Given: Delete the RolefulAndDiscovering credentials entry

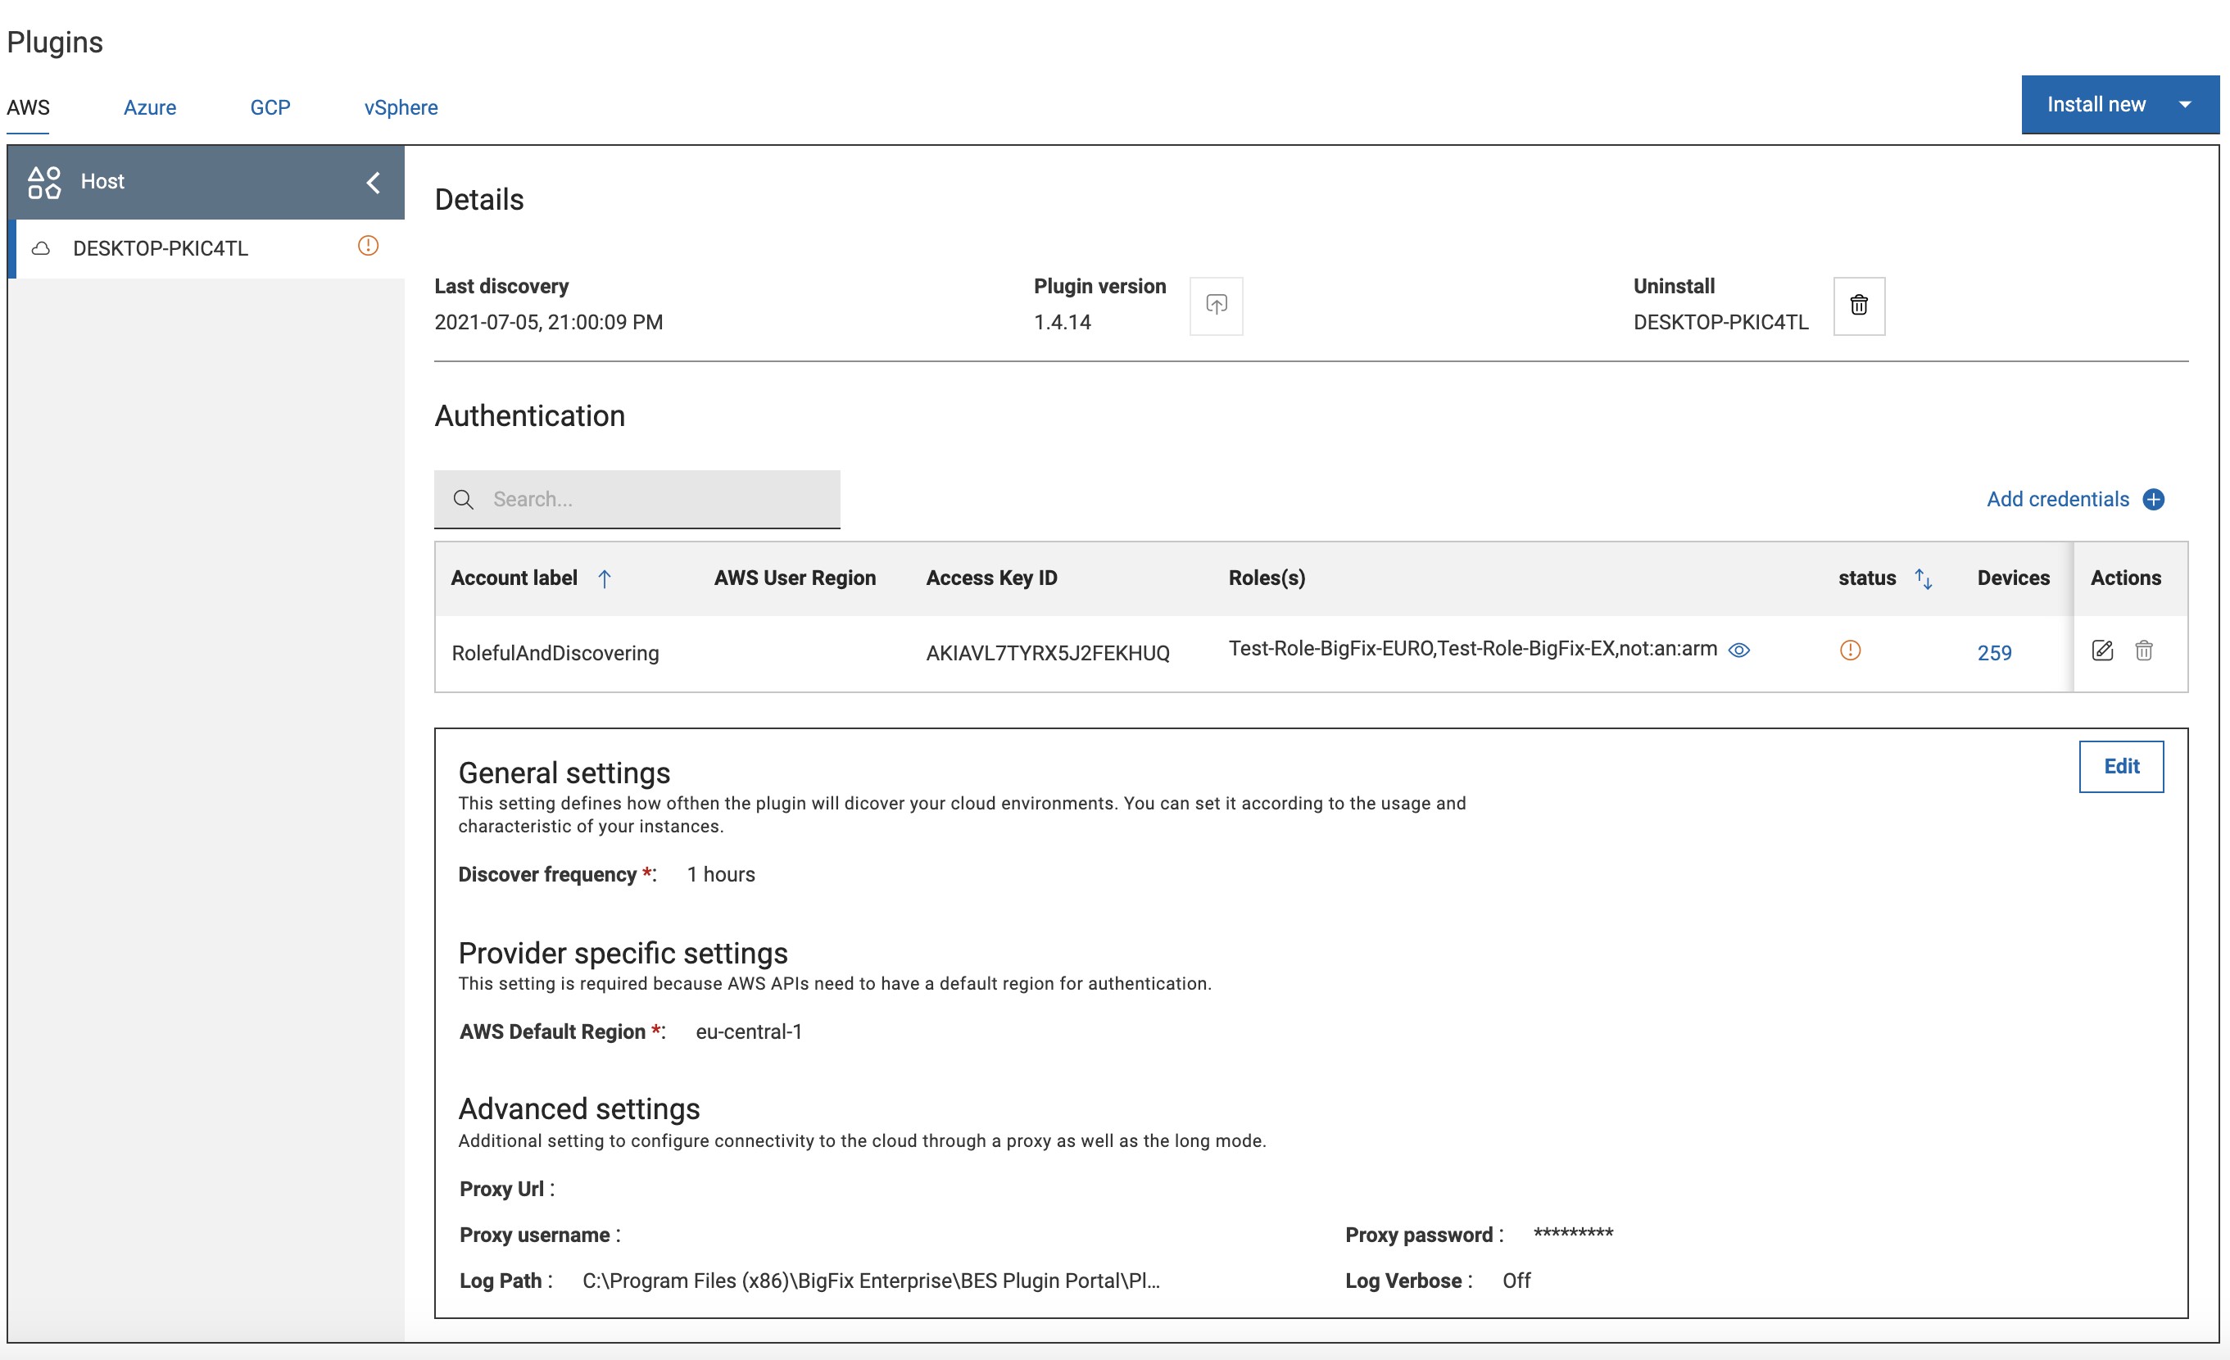Looking at the screenshot, I should click(x=2143, y=651).
